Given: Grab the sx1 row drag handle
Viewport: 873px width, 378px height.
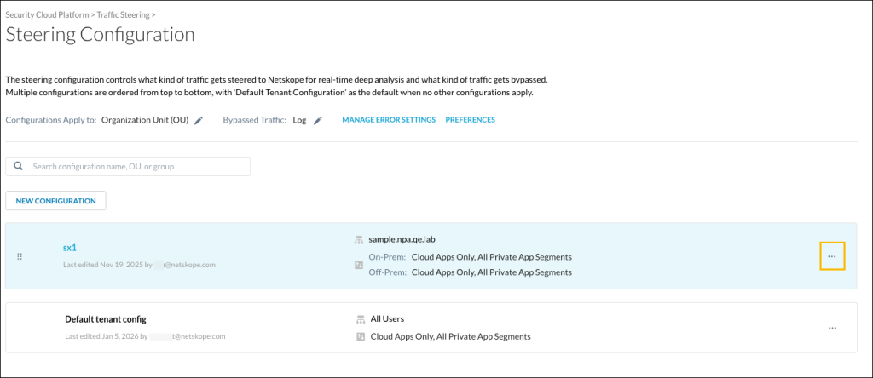Looking at the screenshot, I should 20,257.
